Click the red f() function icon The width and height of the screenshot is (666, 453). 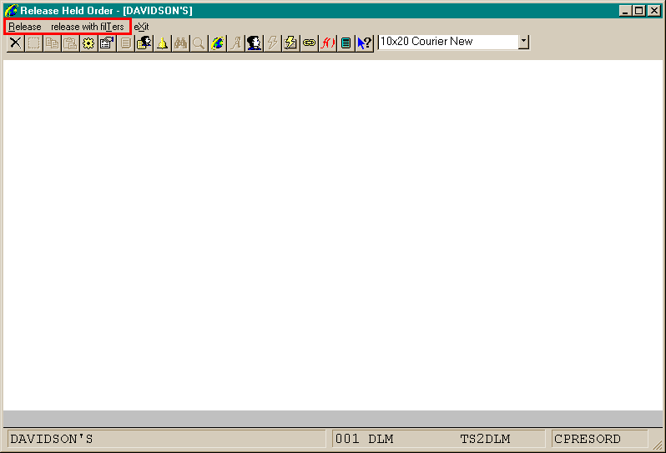click(x=327, y=43)
